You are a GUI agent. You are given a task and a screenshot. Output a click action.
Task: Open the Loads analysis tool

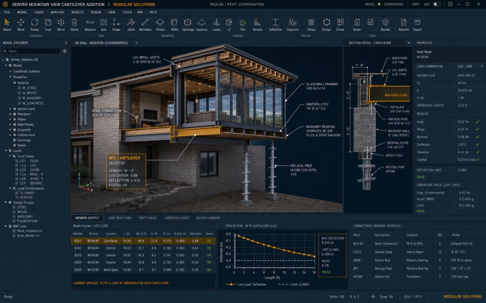[217, 25]
